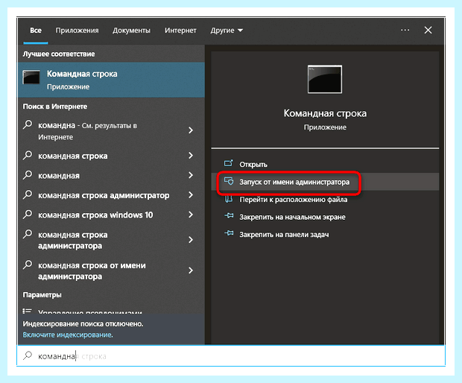This screenshot has height=383, width=462.
Task: Click the file location icon
Action: pyautogui.click(x=229, y=199)
